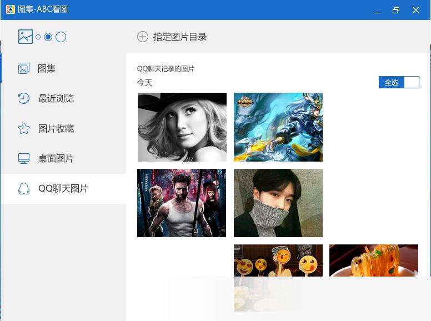Switch to 最近浏览 in sidebar
The image size is (431, 321).
63,98
